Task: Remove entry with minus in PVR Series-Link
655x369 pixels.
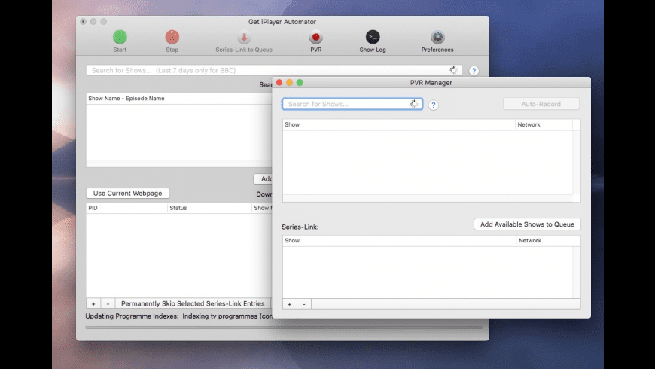Action: point(303,304)
